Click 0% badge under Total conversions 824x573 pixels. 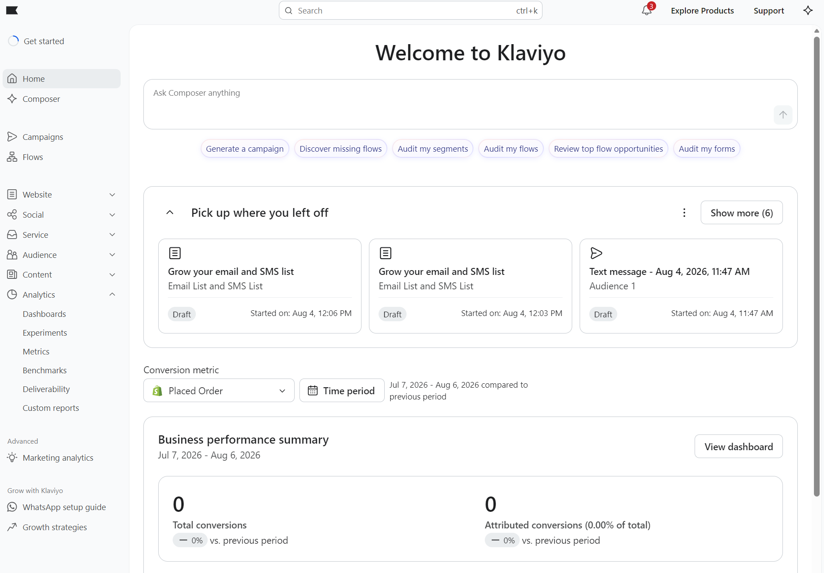coord(190,540)
